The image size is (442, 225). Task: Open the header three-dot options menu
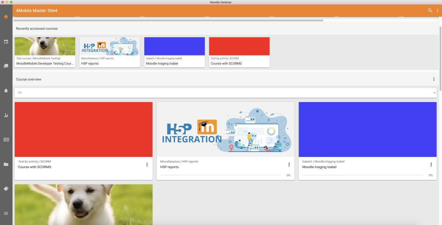(438, 10)
